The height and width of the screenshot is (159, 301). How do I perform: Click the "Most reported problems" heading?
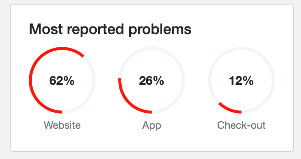[x=110, y=30]
